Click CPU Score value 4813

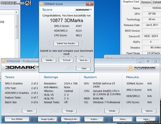pos(79,35)
